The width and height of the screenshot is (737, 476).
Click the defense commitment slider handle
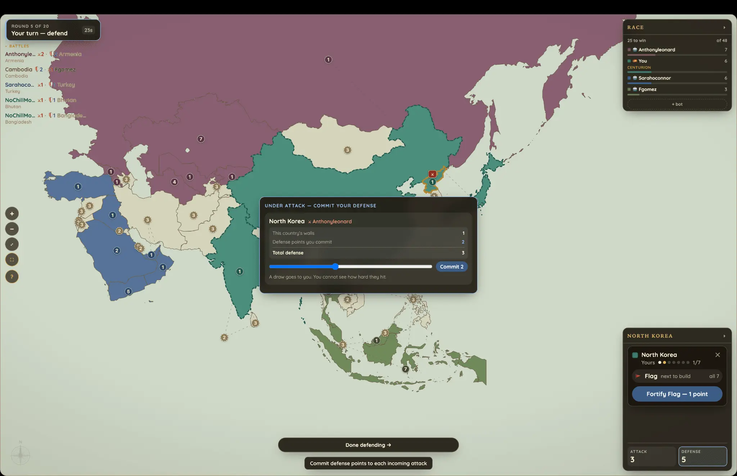335,266
